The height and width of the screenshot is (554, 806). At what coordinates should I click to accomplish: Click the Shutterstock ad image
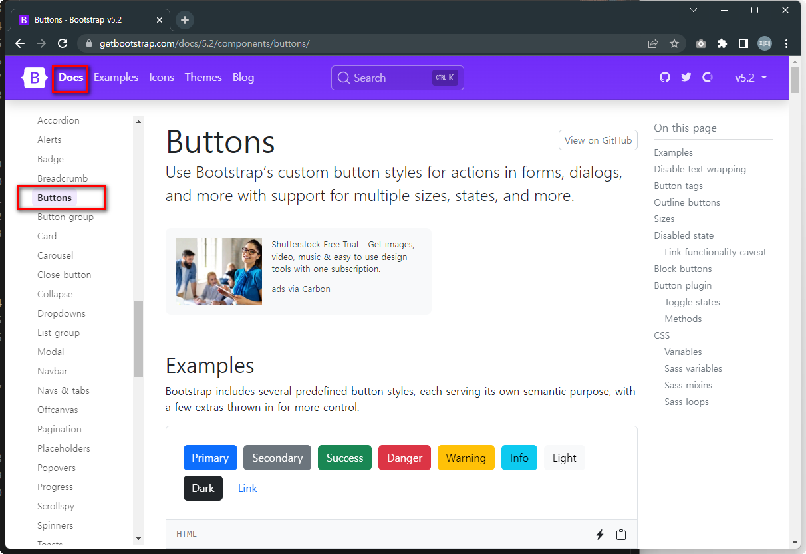[219, 271]
